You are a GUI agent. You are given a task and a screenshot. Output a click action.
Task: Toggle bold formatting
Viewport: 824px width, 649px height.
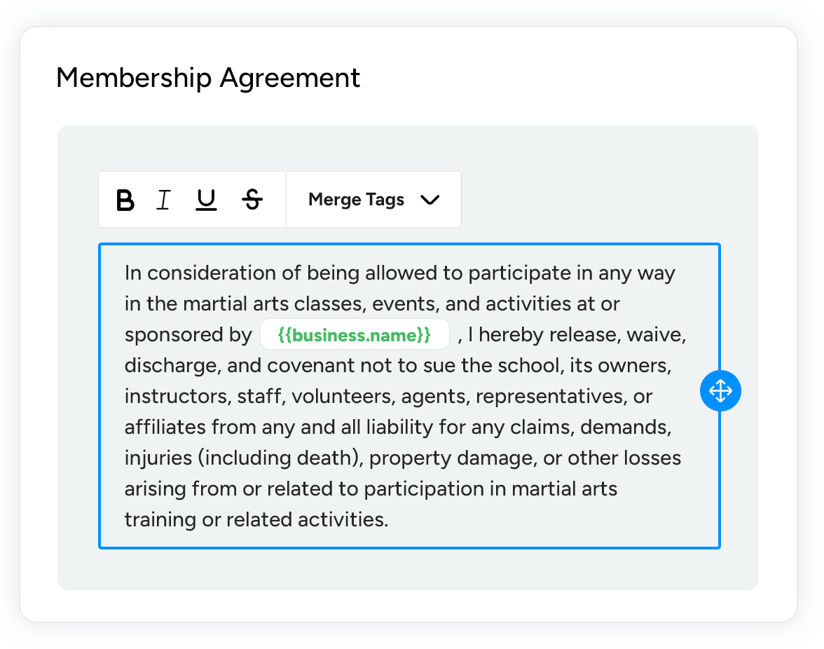(125, 200)
